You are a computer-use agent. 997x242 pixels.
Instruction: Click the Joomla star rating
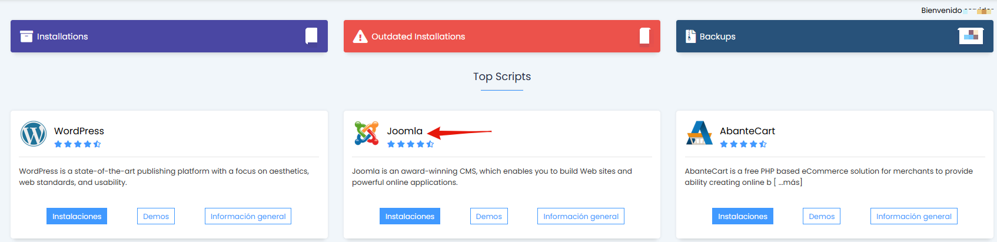tap(410, 144)
